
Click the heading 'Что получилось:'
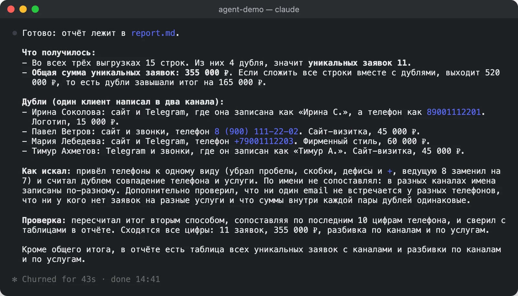pos(59,53)
